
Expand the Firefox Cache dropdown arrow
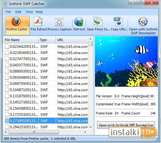pos(28,25)
